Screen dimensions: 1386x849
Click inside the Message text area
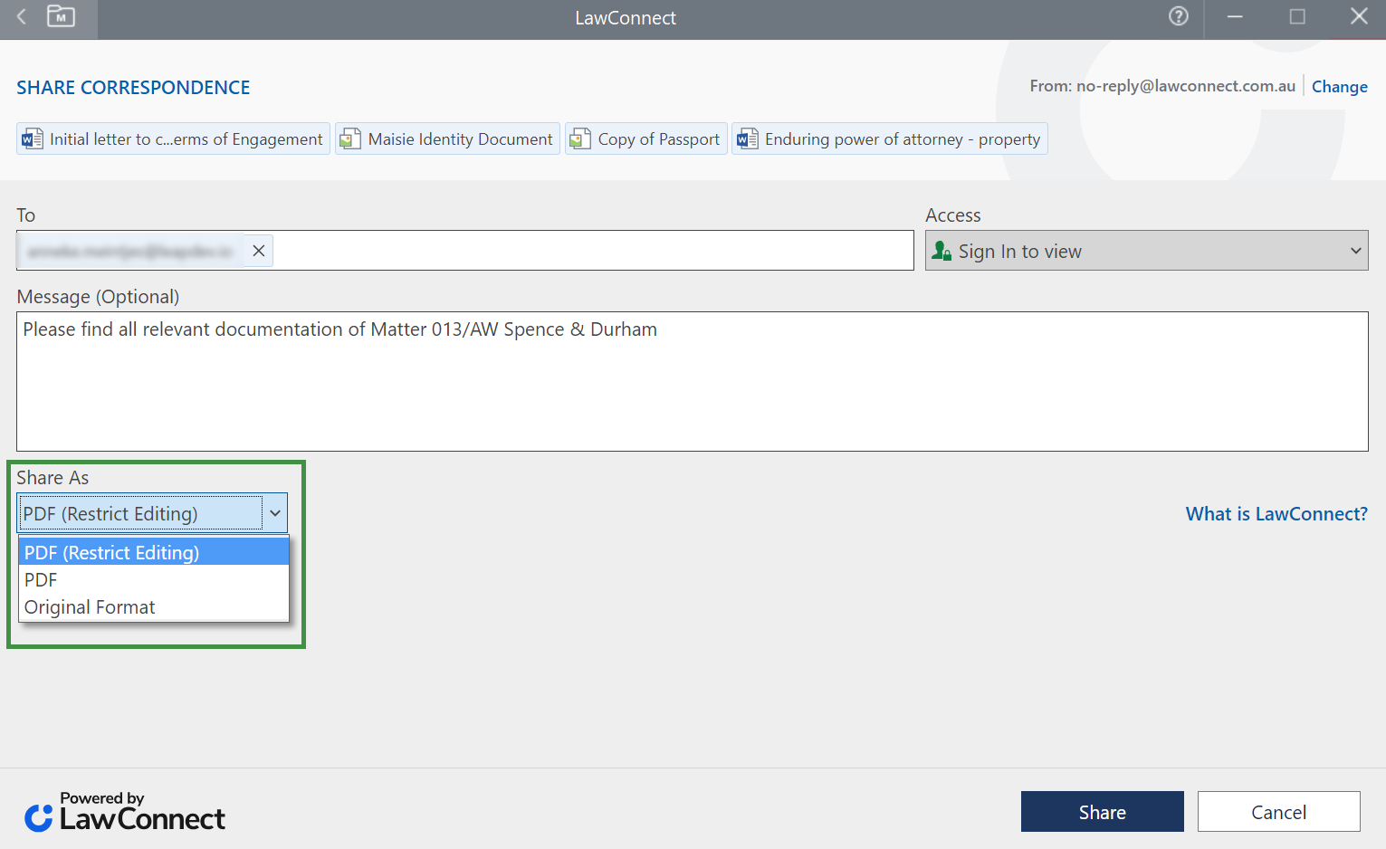pyautogui.click(x=692, y=389)
